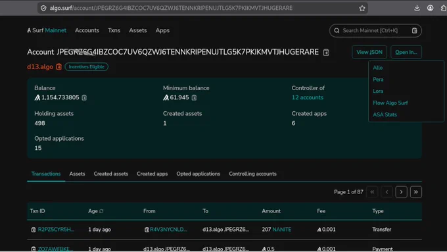Click the View JSON button

click(x=369, y=52)
